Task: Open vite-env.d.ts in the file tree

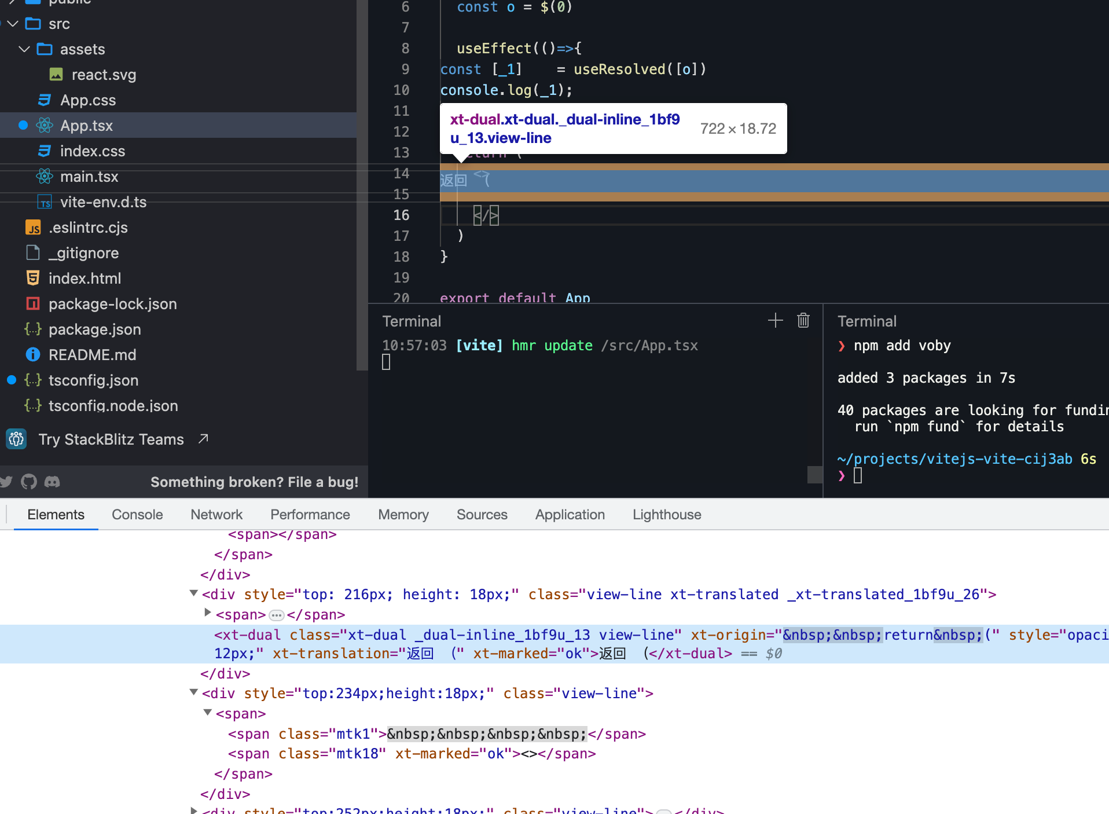Action: (104, 202)
